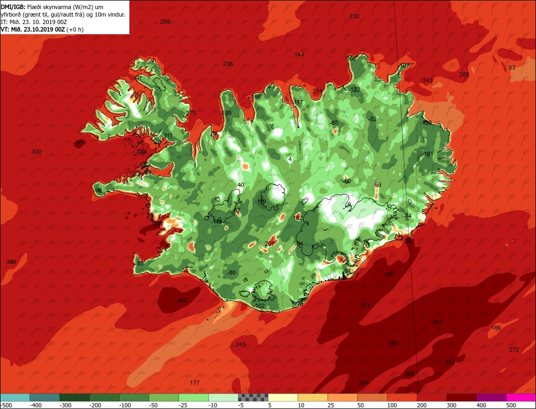This screenshot has width=536, height=409.
Task: Select the darkest green -300 to -200 swatch
Action: tap(74, 397)
